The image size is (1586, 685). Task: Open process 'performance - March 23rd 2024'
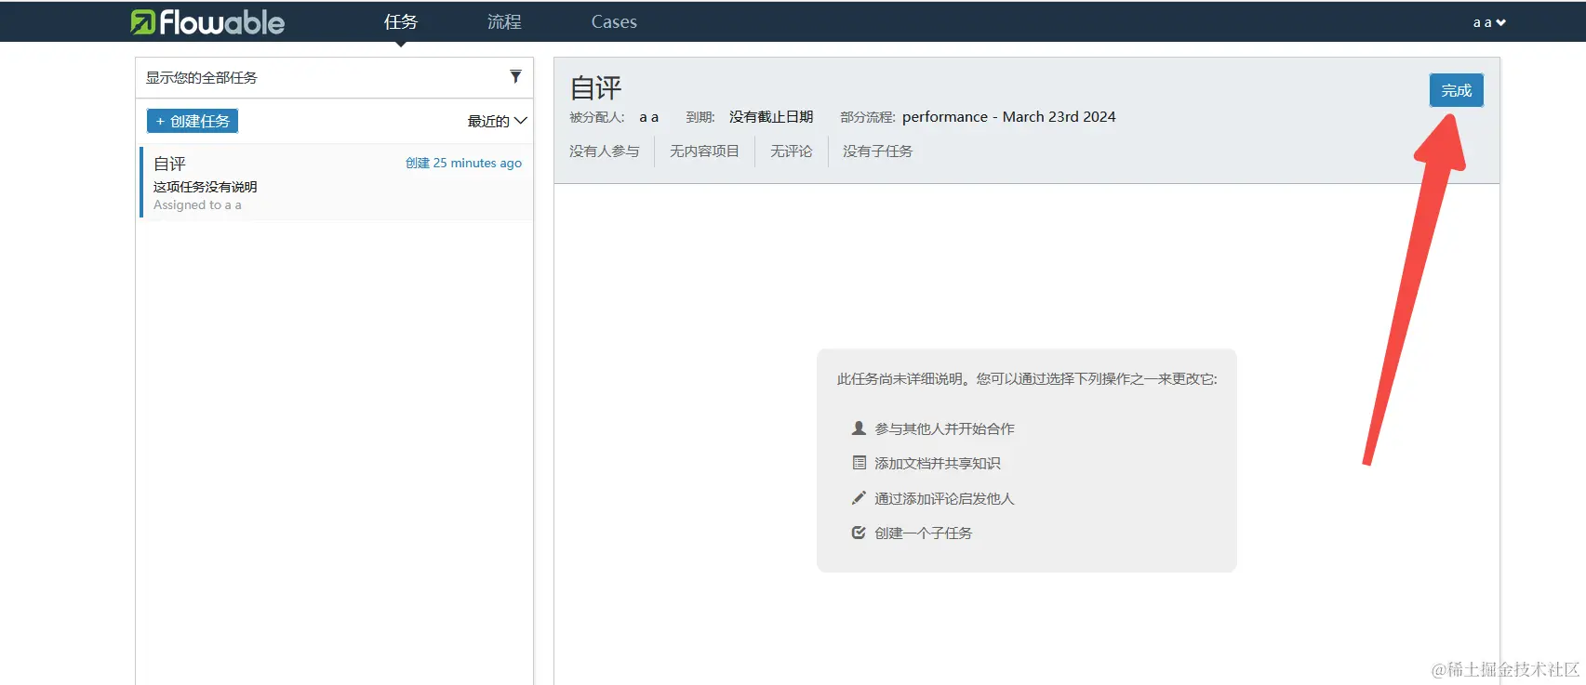pyautogui.click(x=1009, y=116)
